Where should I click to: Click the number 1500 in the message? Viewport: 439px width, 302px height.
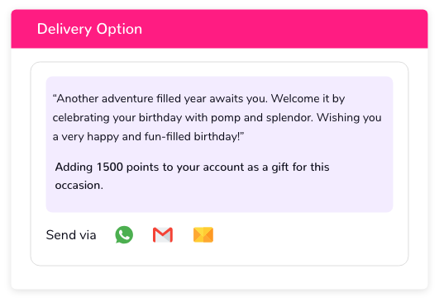(109, 167)
